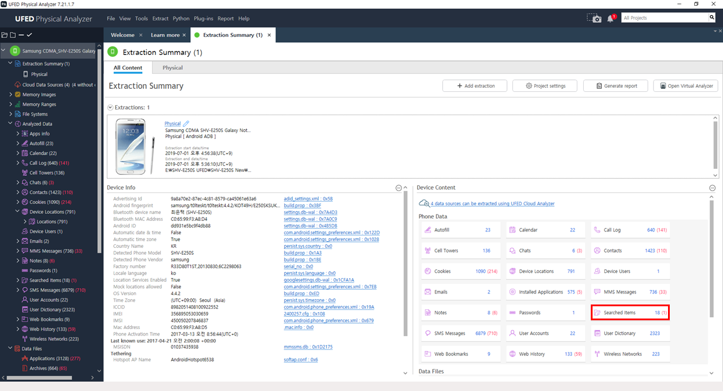Click the screenshot capture camera icon
The width and height of the screenshot is (723, 391).
(x=594, y=18)
